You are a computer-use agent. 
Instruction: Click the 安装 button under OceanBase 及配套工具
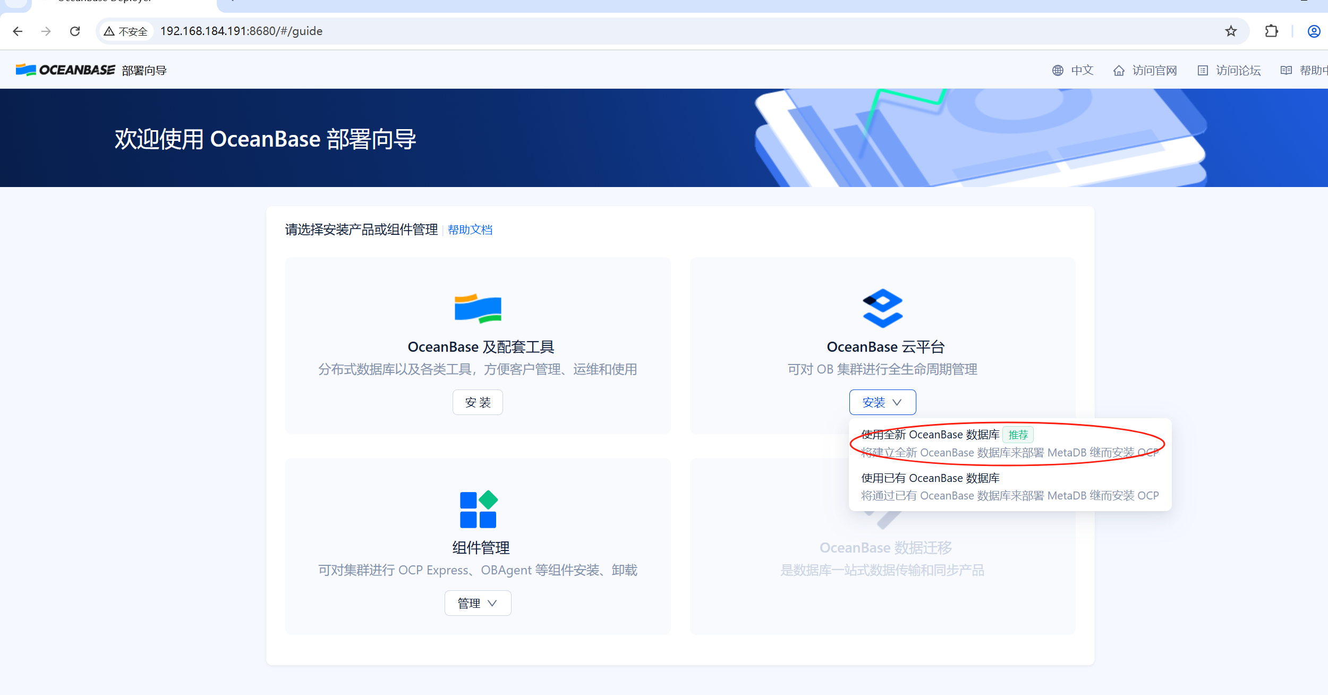click(477, 402)
